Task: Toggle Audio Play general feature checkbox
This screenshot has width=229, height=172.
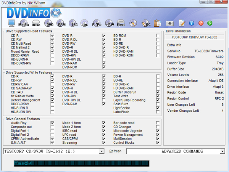Action: (x=52, y=123)
